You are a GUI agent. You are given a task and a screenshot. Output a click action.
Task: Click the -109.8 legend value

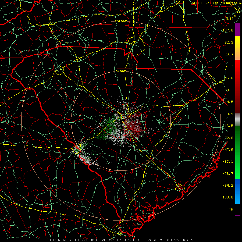(x=227, y=197)
